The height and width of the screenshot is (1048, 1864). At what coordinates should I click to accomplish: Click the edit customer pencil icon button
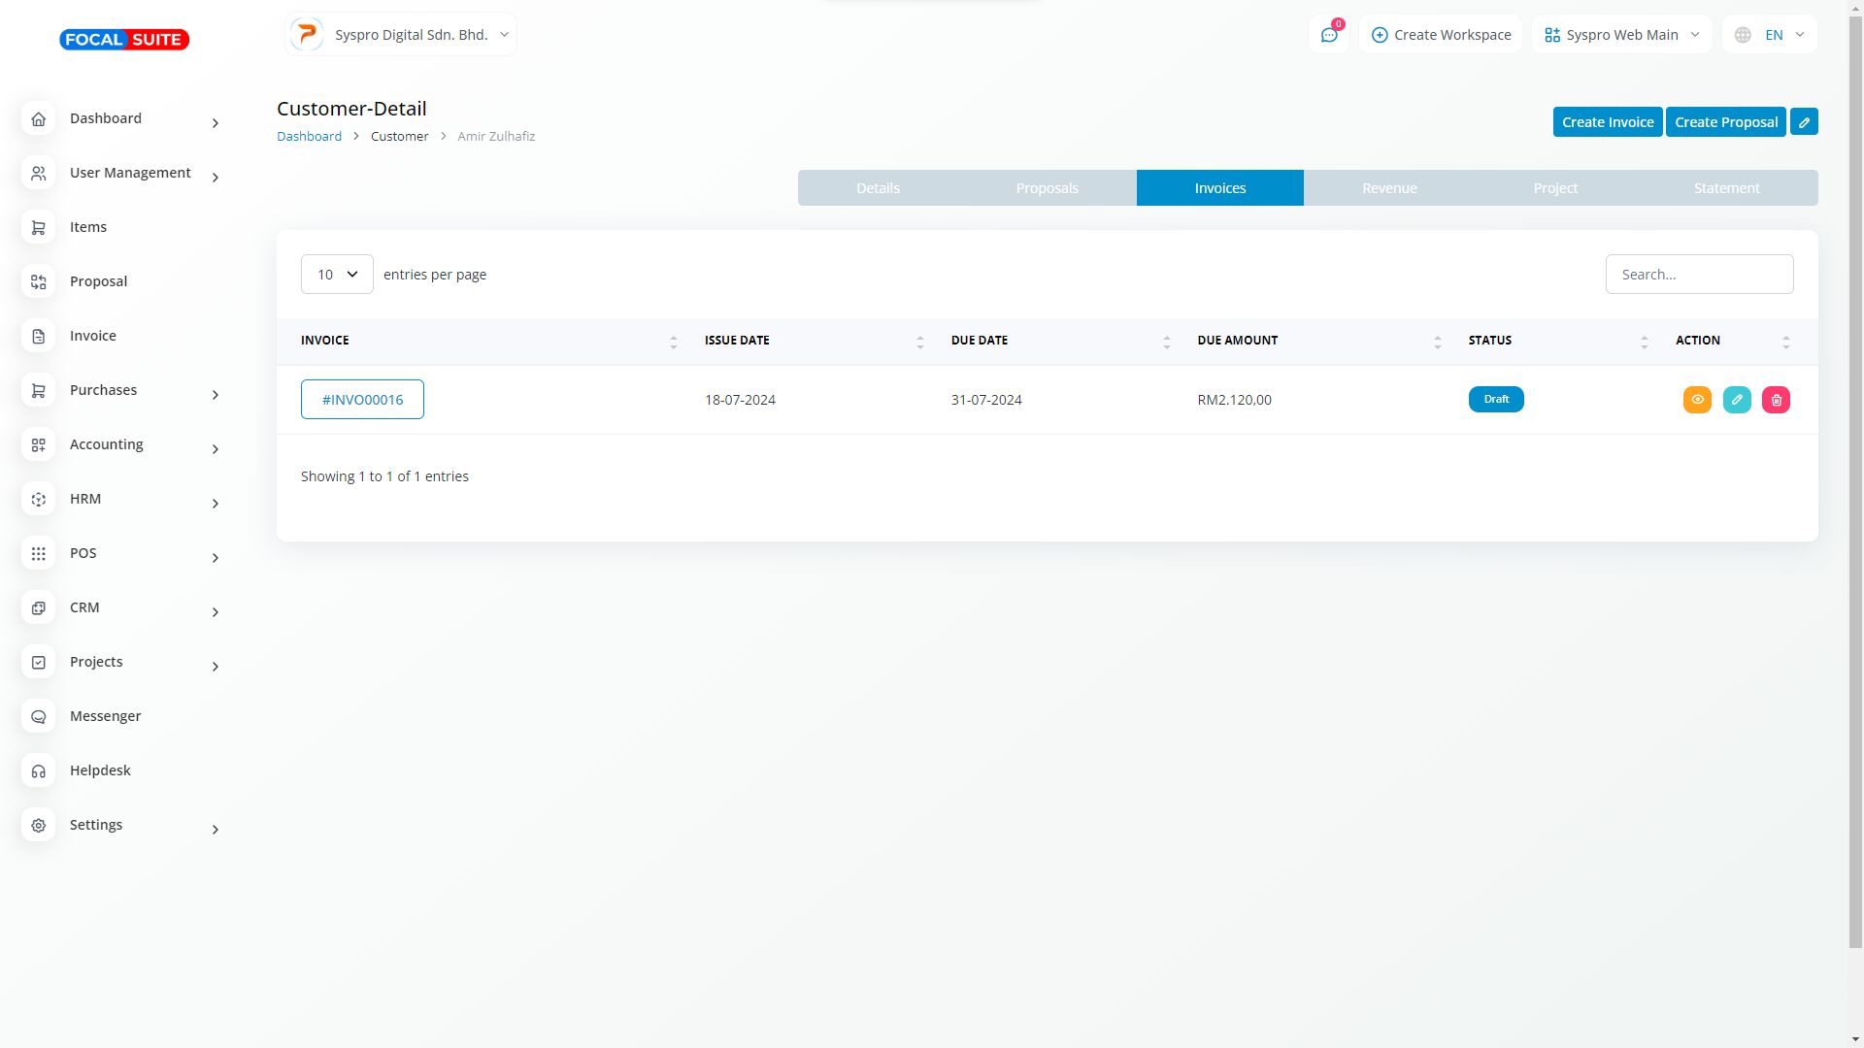[1804, 122]
